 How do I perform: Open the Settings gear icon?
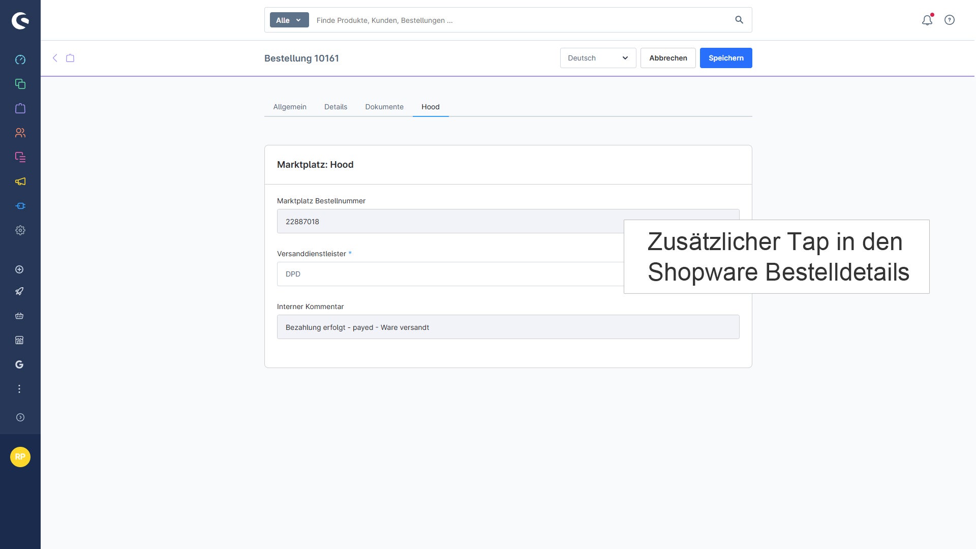pyautogui.click(x=20, y=230)
